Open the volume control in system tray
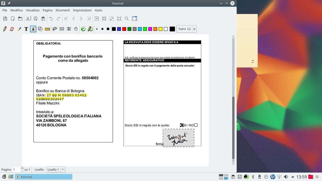Screen dimensions: 322x181 click(x=286, y=177)
